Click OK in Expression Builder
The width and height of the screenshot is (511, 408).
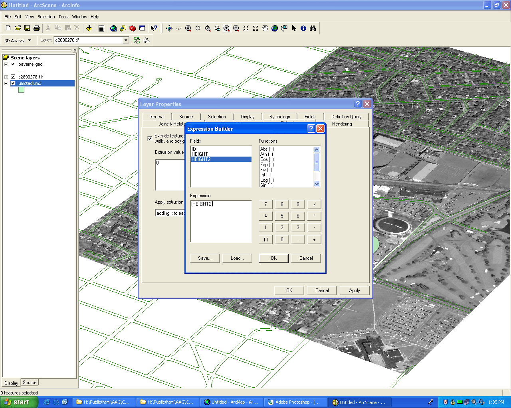point(273,258)
